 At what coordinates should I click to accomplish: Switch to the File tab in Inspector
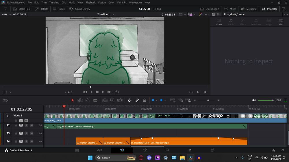point(280,22)
